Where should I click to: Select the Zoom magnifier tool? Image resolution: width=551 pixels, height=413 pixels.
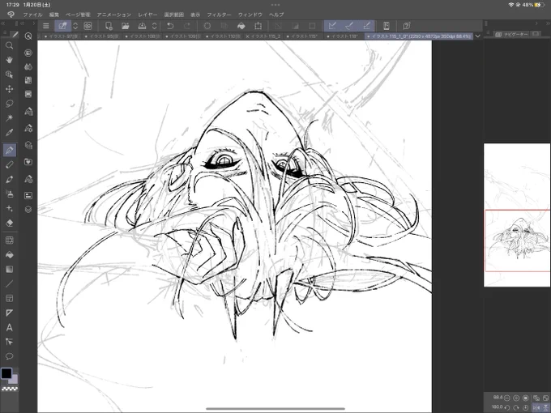10,45
